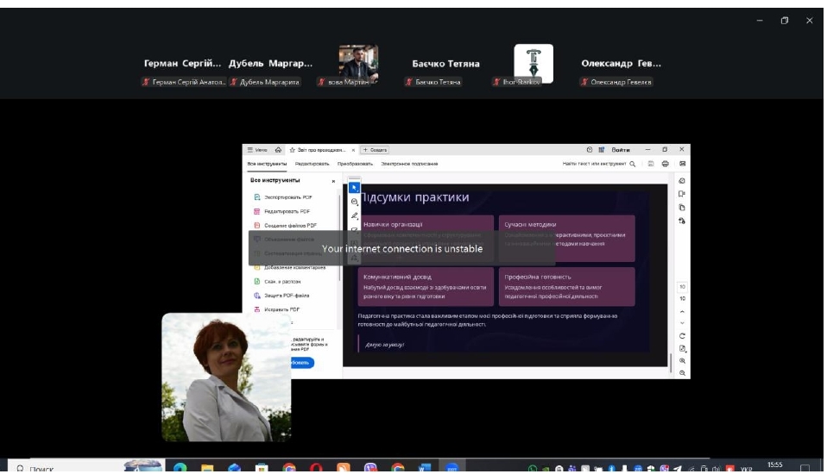Select the Ihor Starkov avatar tile

(533, 64)
